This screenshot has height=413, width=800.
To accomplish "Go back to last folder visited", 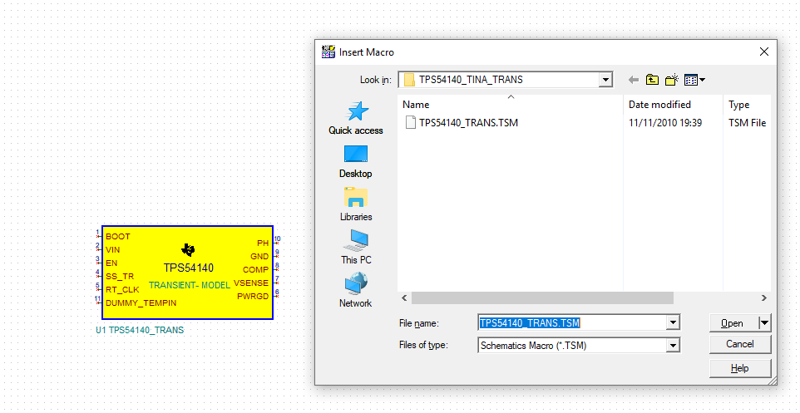I will point(634,80).
